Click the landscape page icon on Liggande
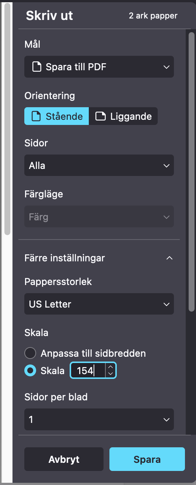Screen dimensions: 196x485 click(101, 116)
